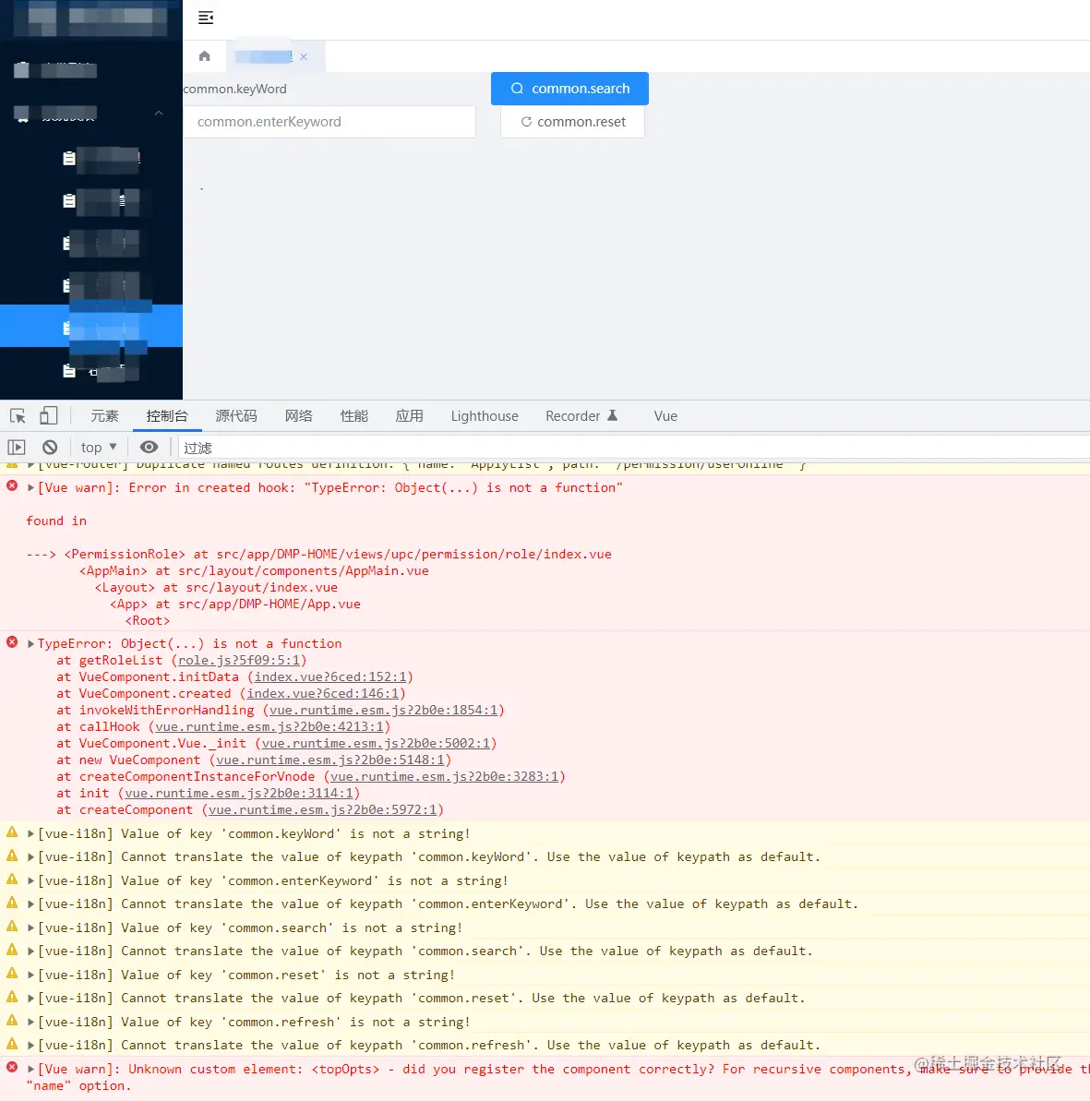Image resolution: width=1090 pixels, height=1101 pixels.
Task: Open the index.vue?6ced:152:1 source link
Action: click(x=330, y=676)
